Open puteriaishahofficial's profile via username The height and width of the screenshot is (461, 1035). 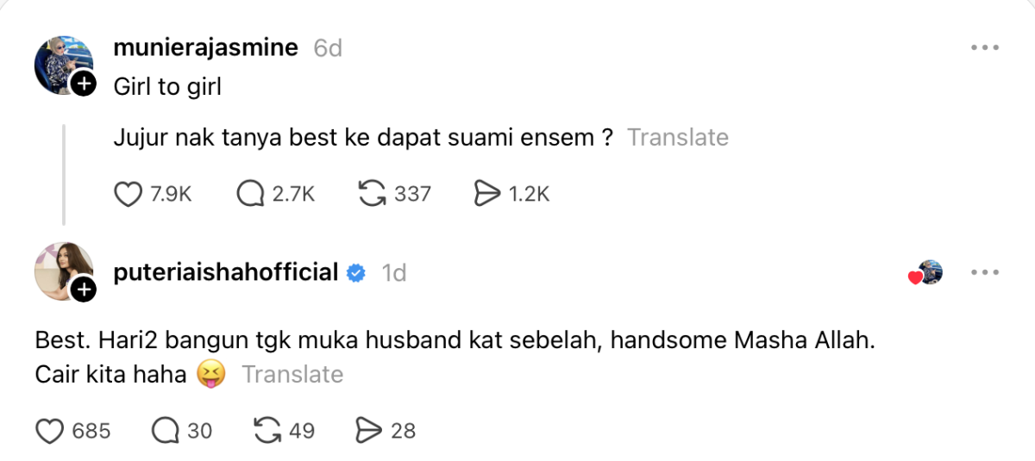(x=226, y=273)
